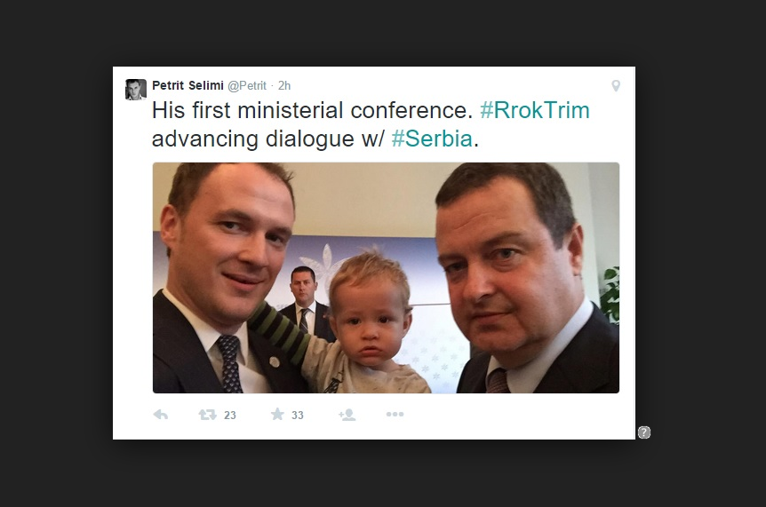The image size is (766, 507).
Task: Click the location pin icon
Action: (x=615, y=86)
